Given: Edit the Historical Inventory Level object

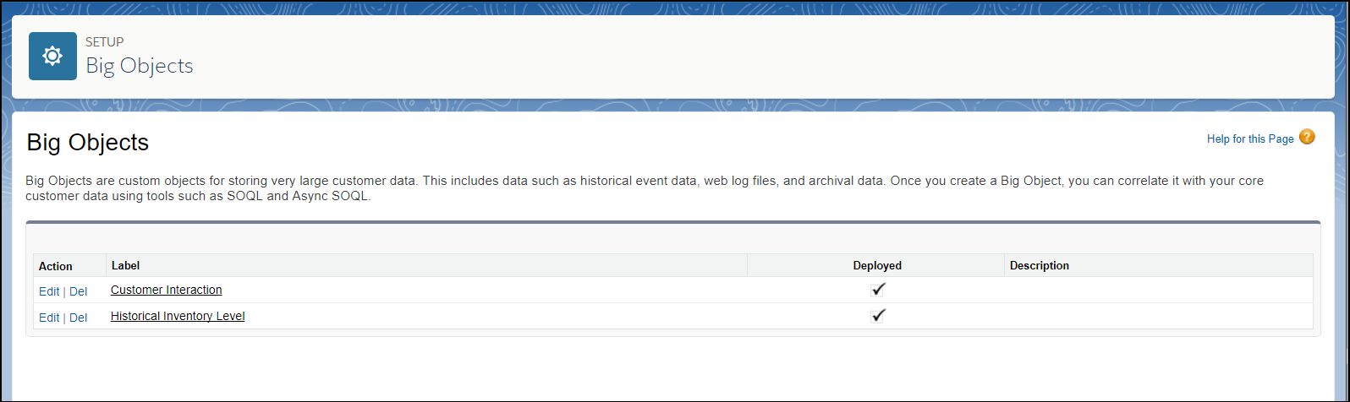Looking at the screenshot, I should pos(49,318).
